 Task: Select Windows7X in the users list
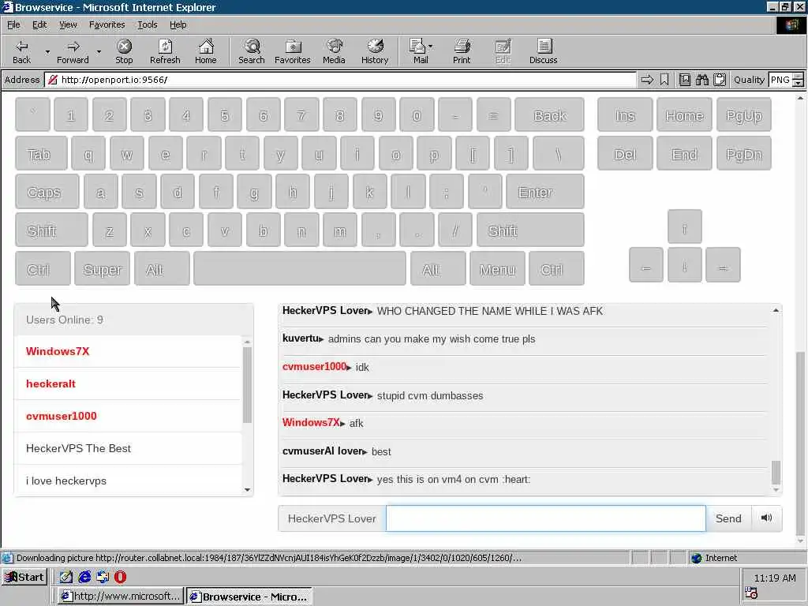pyautogui.click(x=129, y=351)
